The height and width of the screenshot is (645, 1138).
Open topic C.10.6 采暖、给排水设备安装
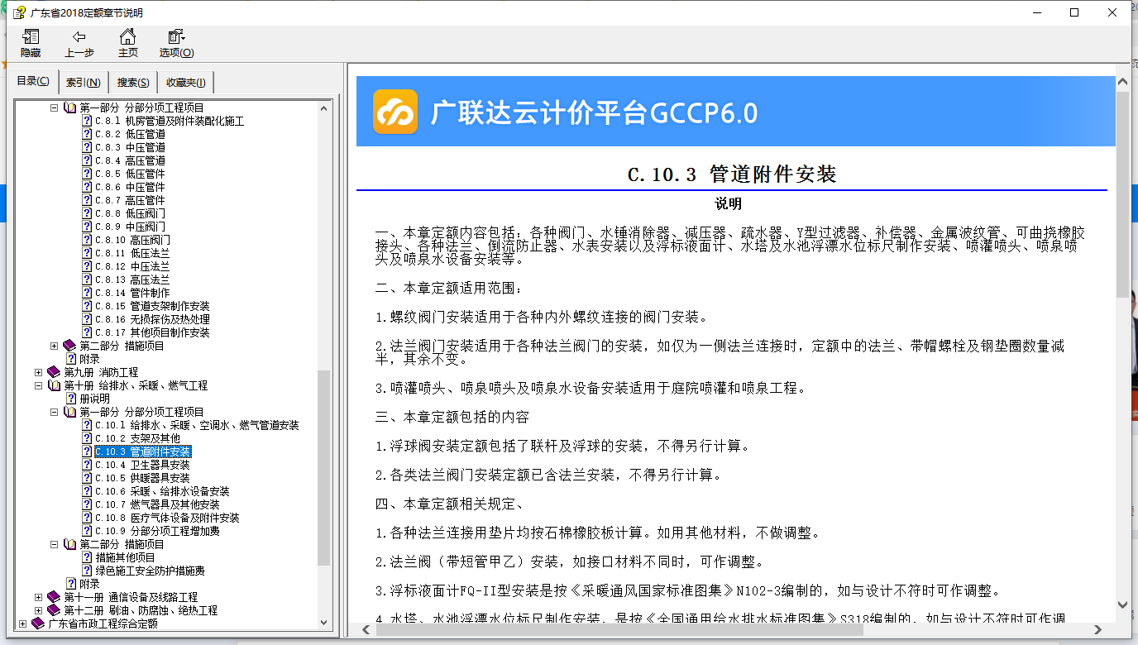click(x=162, y=491)
